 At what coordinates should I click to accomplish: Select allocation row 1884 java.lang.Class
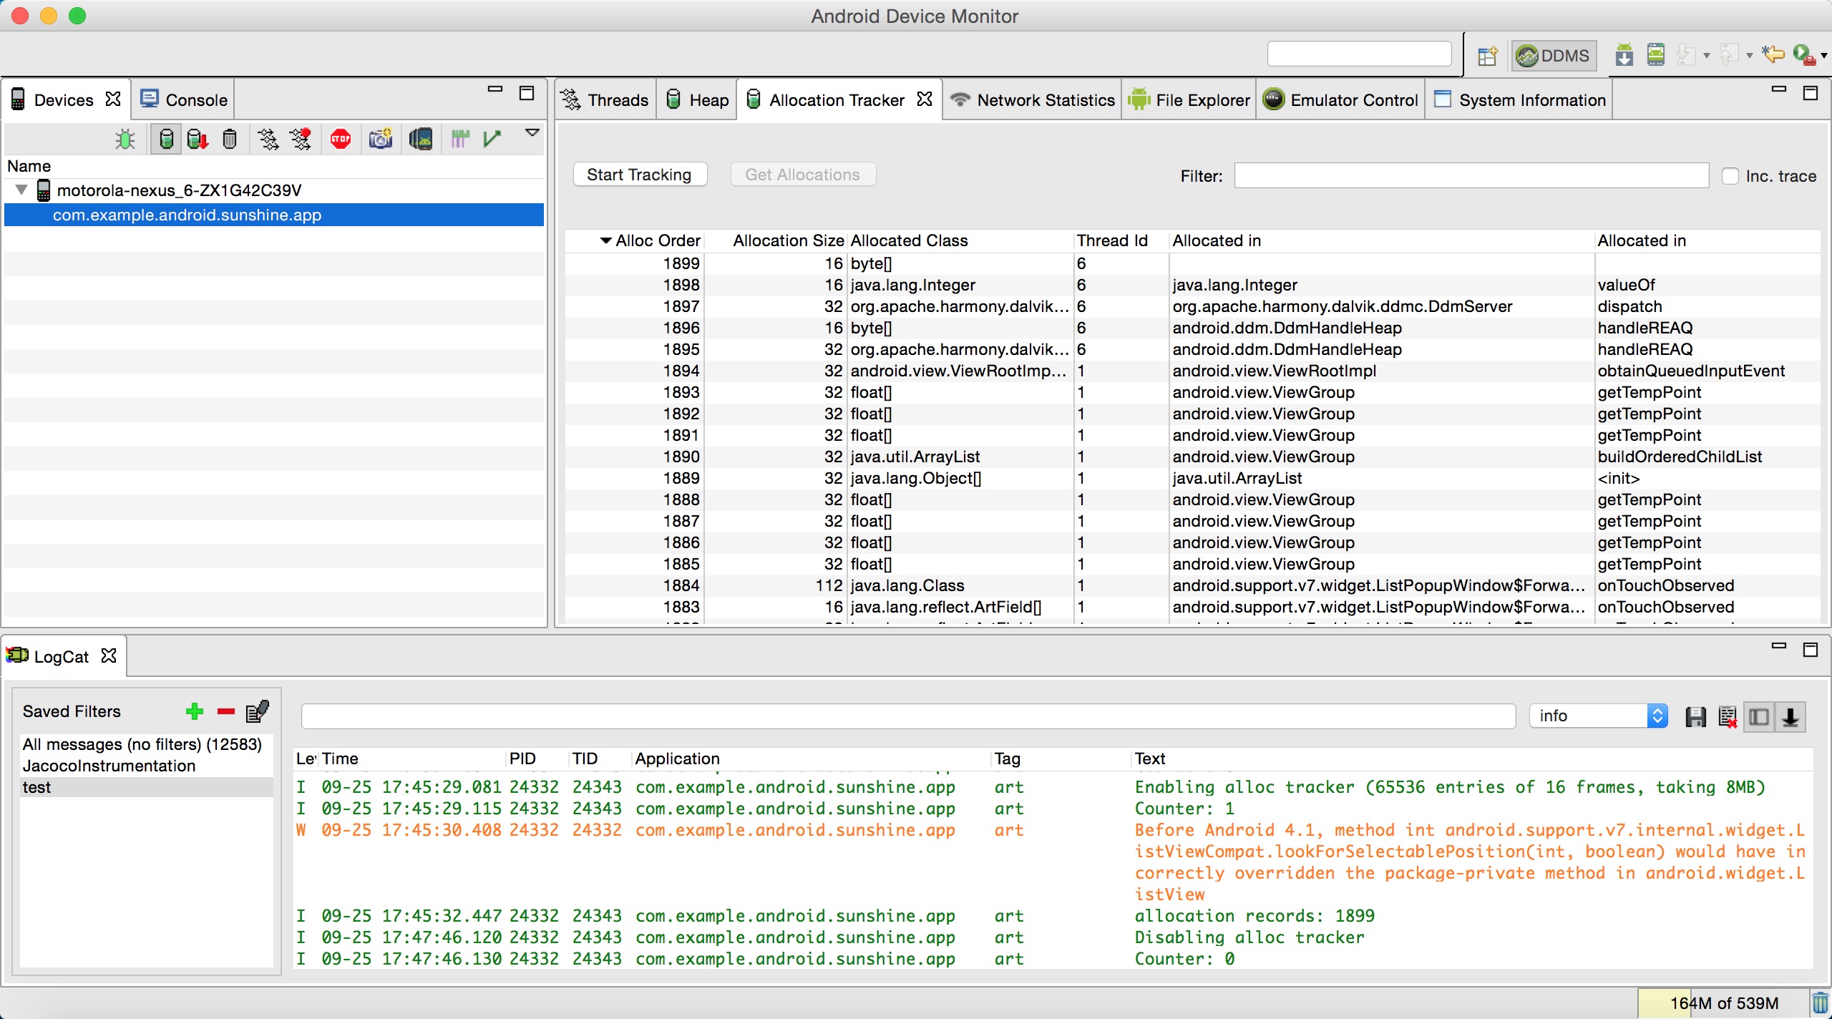[x=1192, y=585]
